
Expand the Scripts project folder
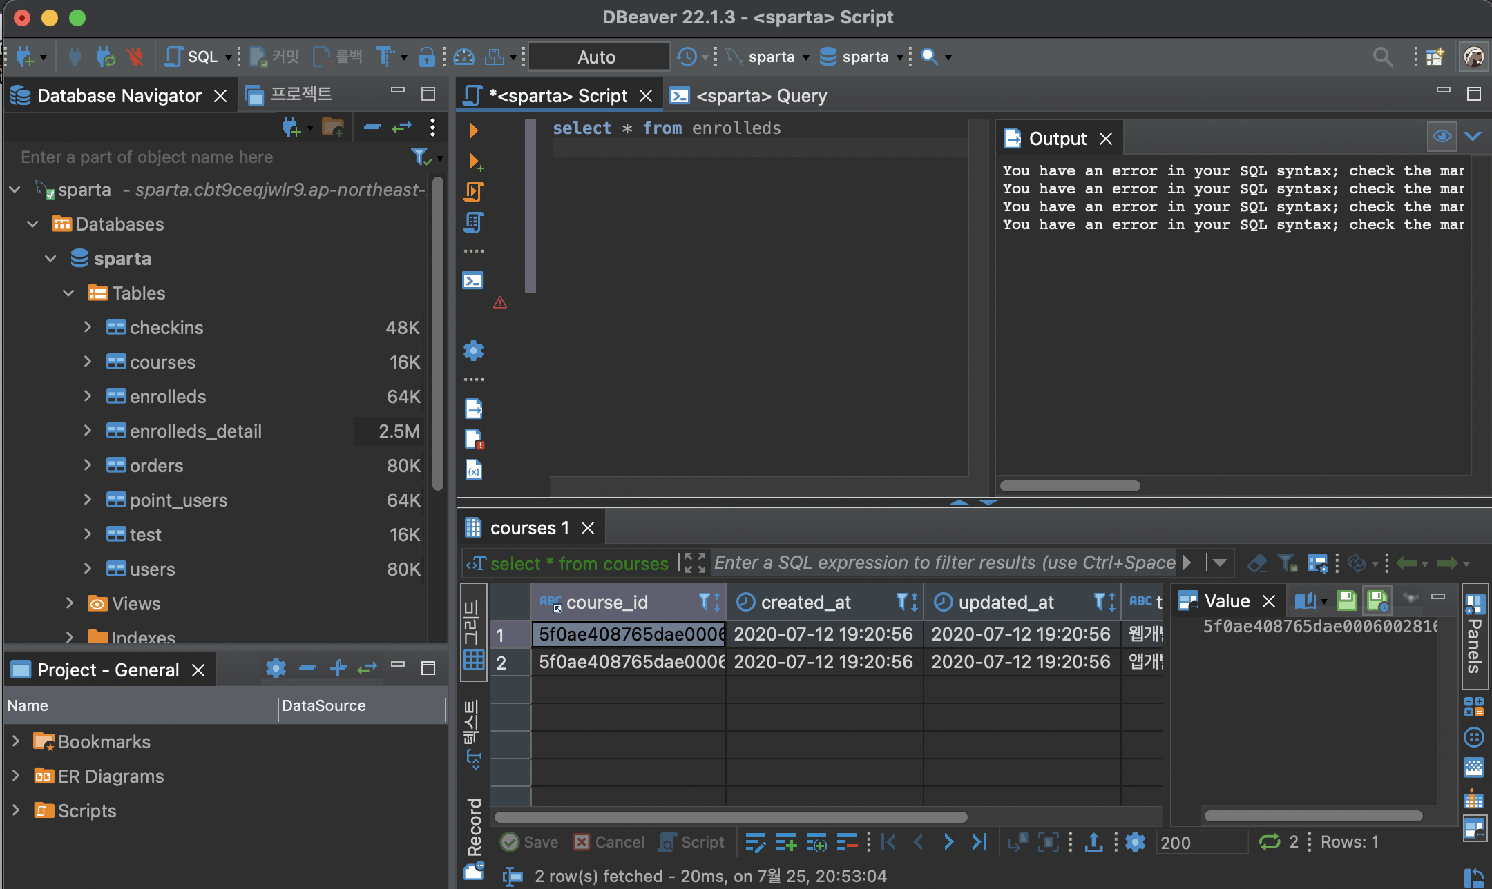point(16,810)
